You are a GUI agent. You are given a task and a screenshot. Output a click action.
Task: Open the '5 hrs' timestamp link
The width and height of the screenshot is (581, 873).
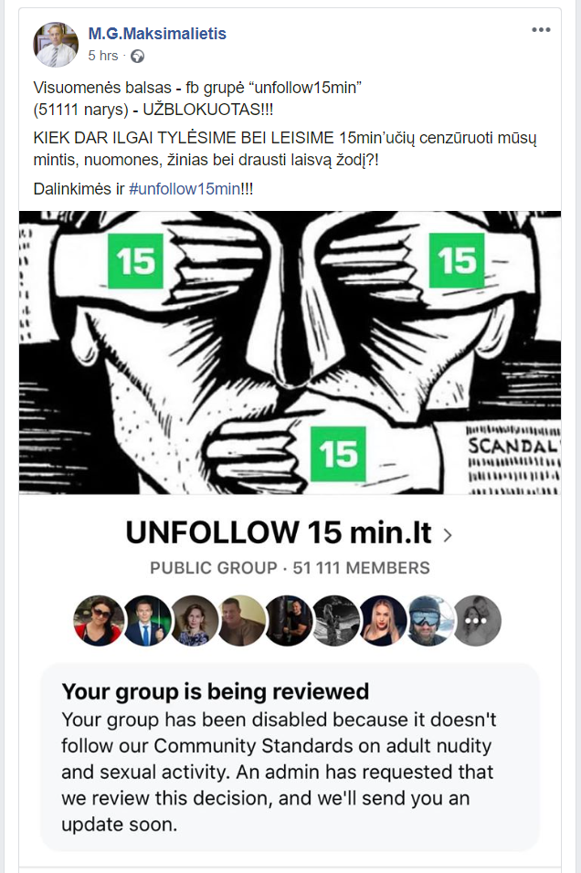(103, 56)
